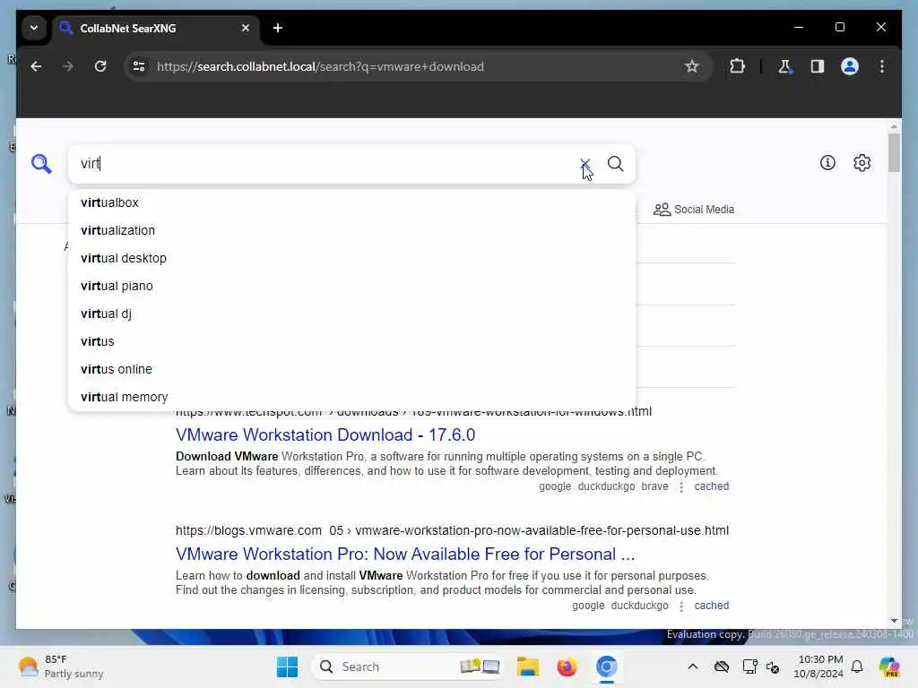Open the Chromium taskbar icon
The width and height of the screenshot is (918, 688).
(607, 666)
